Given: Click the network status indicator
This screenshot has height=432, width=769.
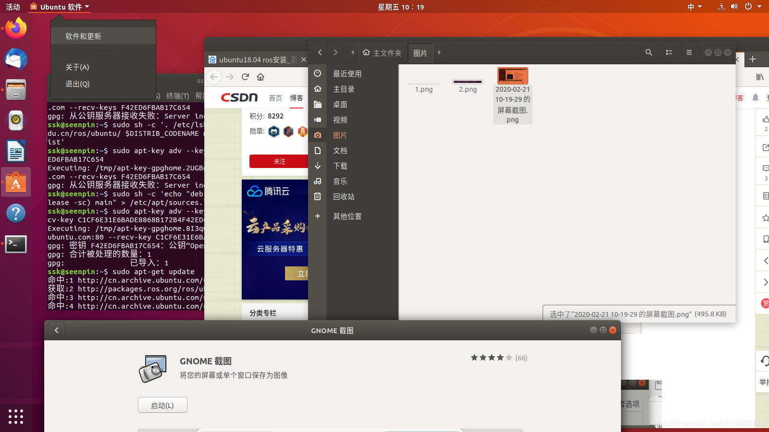Looking at the screenshot, I should [x=721, y=7].
